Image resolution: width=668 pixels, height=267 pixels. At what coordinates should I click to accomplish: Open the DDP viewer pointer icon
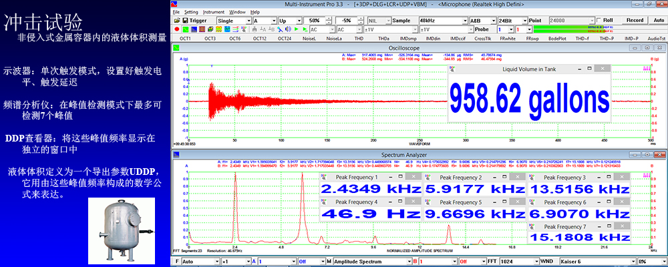244,29
